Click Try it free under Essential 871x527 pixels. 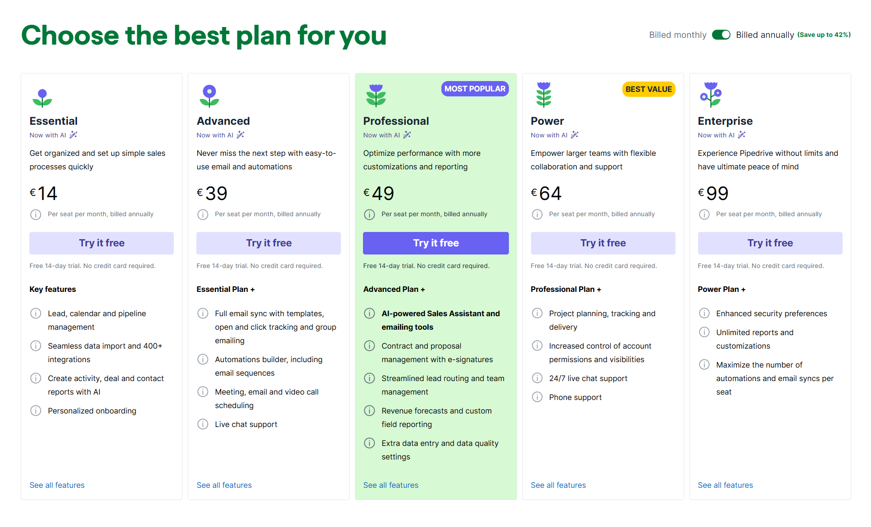pos(101,243)
